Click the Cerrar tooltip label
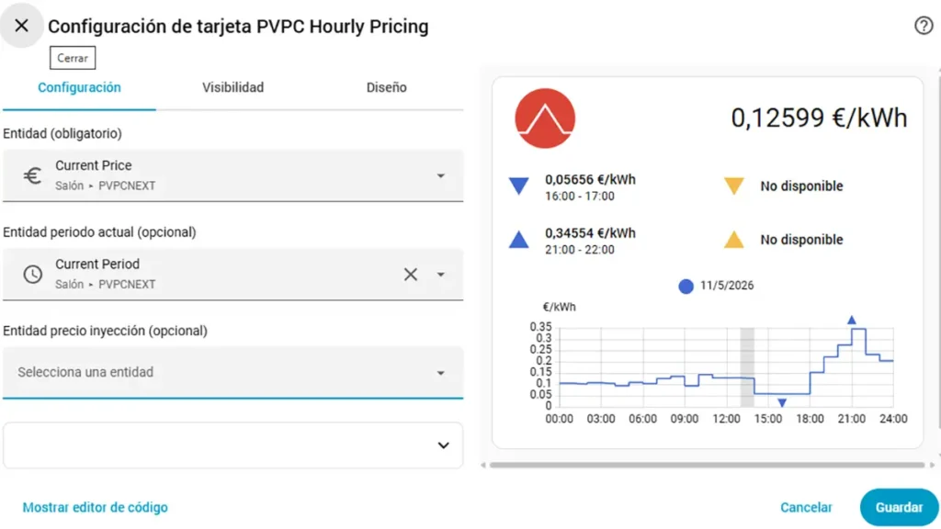 coord(73,58)
